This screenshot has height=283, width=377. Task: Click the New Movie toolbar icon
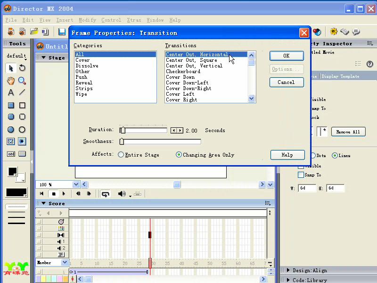[x=11, y=32]
